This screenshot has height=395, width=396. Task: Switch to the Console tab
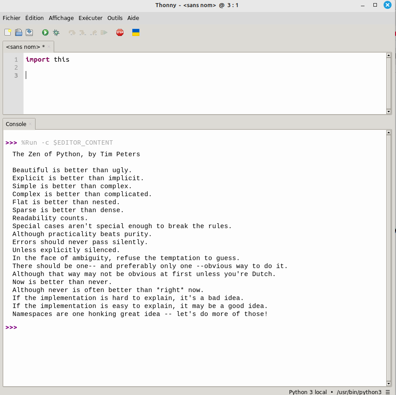pos(16,124)
